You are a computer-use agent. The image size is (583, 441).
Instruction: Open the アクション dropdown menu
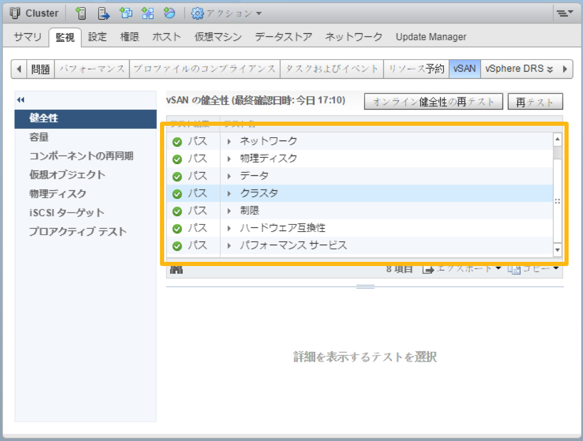tap(226, 13)
